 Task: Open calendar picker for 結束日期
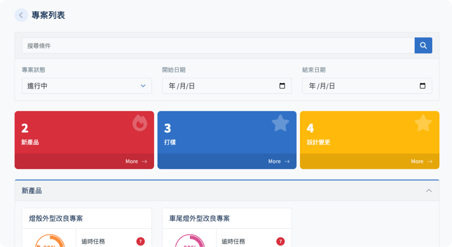[x=422, y=86]
